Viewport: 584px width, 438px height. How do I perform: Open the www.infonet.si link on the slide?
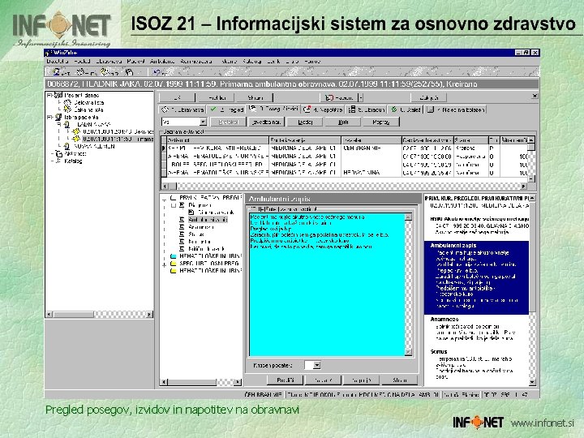[543, 423]
